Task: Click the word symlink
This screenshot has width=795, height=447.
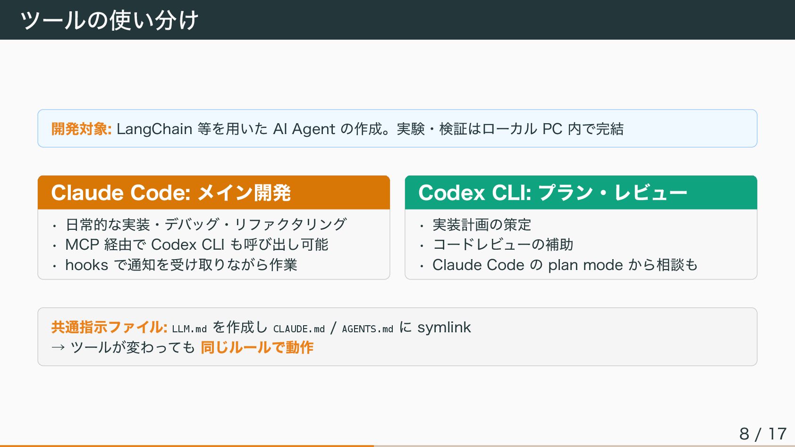Action: pos(444,327)
